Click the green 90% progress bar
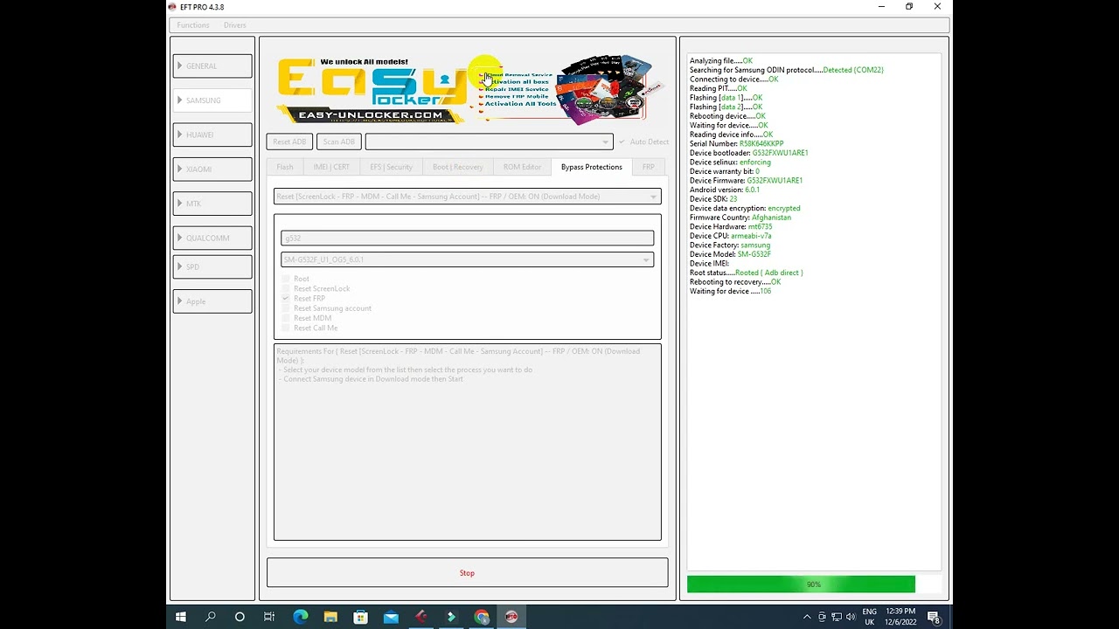1119x629 pixels. pyautogui.click(x=813, y=584)
